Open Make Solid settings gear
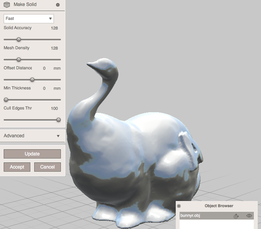Viewport: 261px width, 229px height. (57, 5)
